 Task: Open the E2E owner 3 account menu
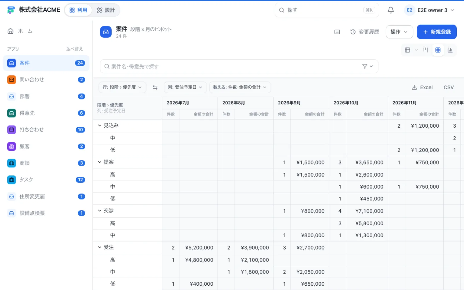pyautogui.click(x=430, y=10)
